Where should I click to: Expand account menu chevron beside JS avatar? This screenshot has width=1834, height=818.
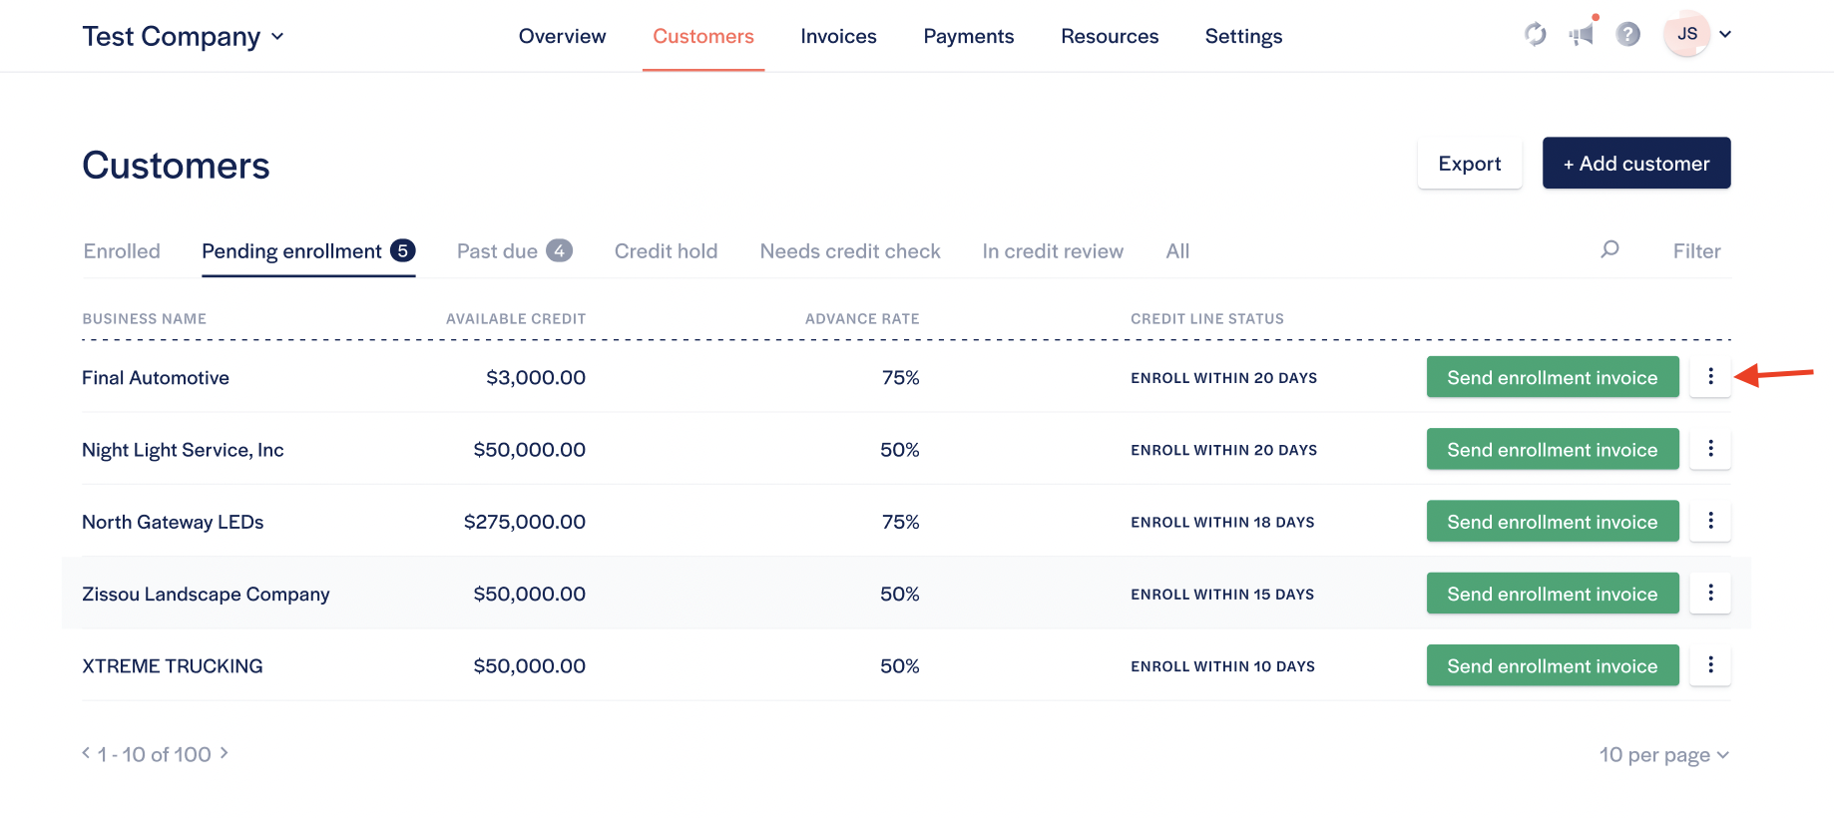[1725, 35]
